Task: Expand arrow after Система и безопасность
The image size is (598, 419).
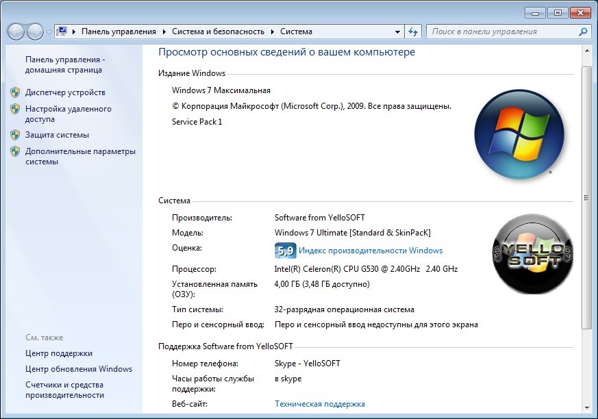Action: pyautogui.click(x=273, y=31)
